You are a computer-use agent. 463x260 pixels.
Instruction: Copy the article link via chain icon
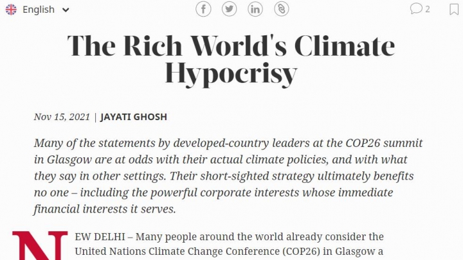[x=282, y=9]
